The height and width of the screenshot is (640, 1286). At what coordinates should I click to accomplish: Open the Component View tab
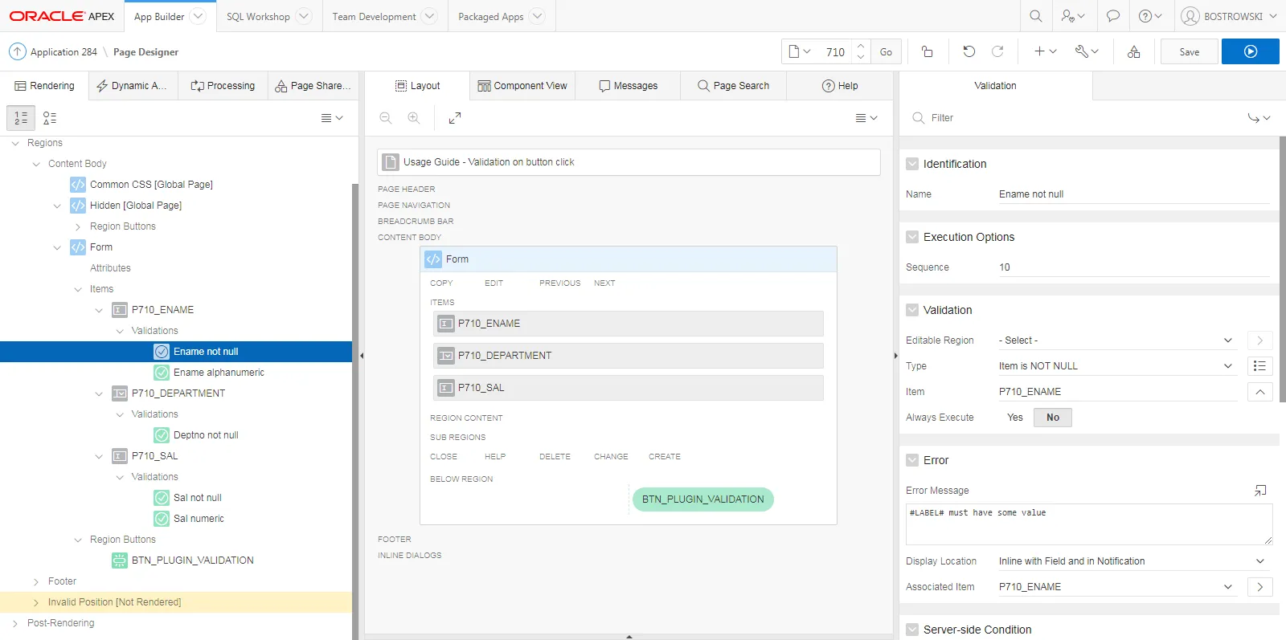pos(522,86)
